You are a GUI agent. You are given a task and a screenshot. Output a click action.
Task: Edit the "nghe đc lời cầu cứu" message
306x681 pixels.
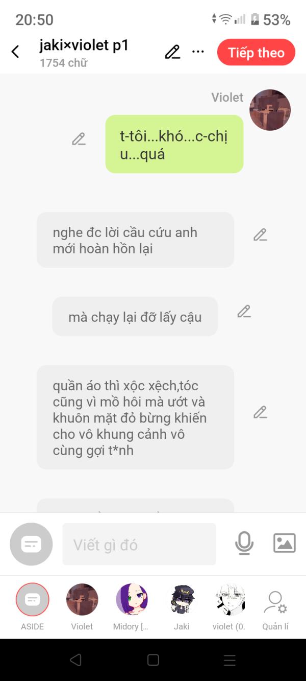coord(260,235)
